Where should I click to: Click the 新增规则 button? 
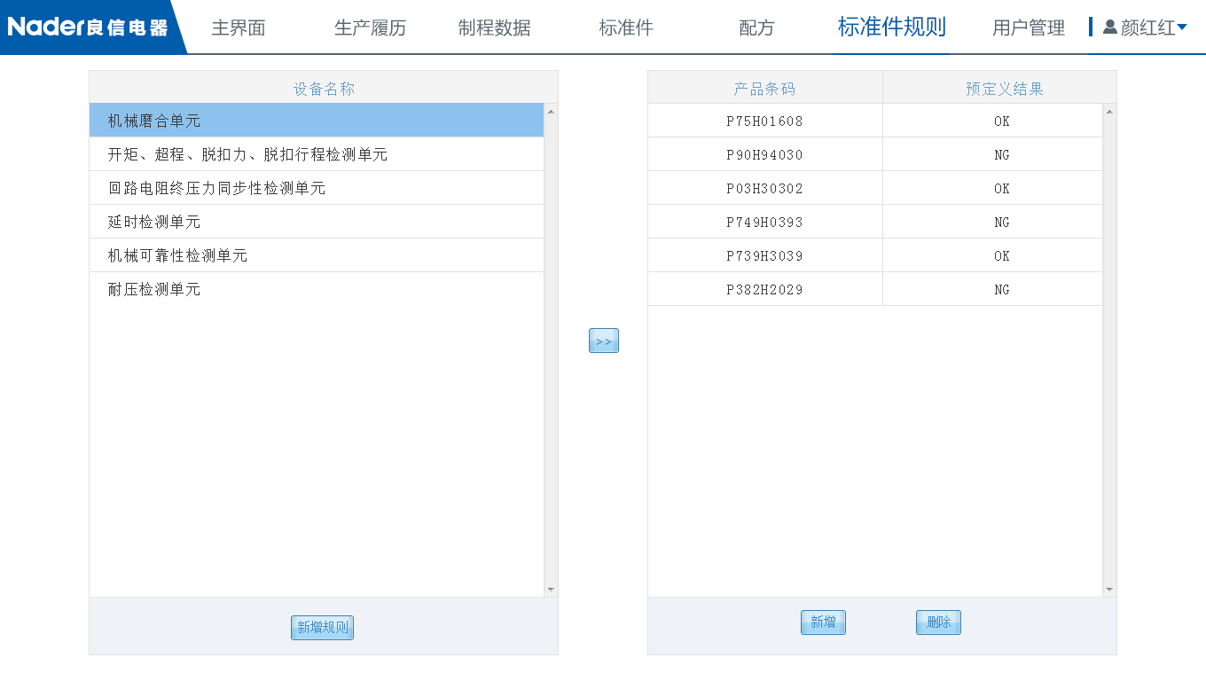pyautogui.click(x=322, y=627)
